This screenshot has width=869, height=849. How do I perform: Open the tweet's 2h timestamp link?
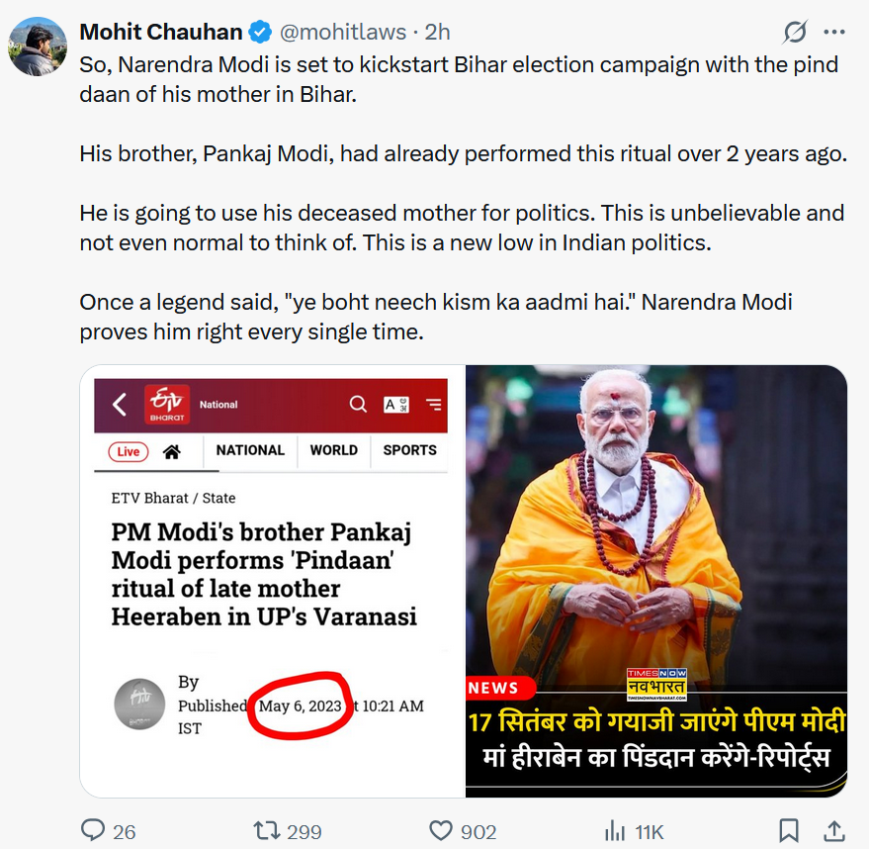click(438, 32)
